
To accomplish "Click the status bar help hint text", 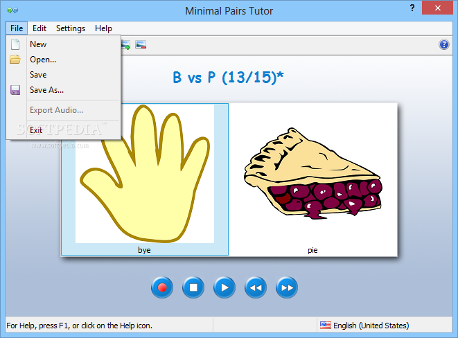I will (80, 326).
